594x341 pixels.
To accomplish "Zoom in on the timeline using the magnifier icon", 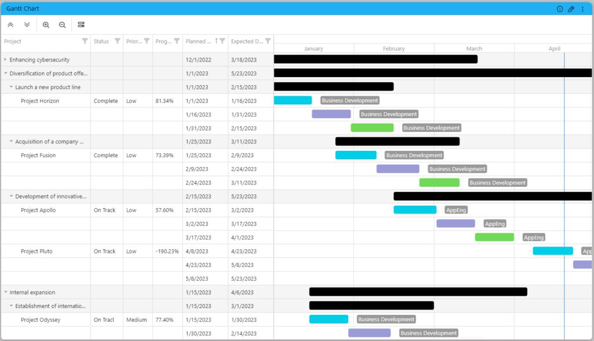I will click(x=46, y=24).
